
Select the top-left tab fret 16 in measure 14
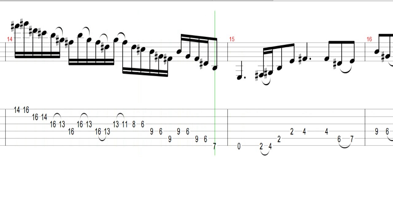click(x=26, y=110)
